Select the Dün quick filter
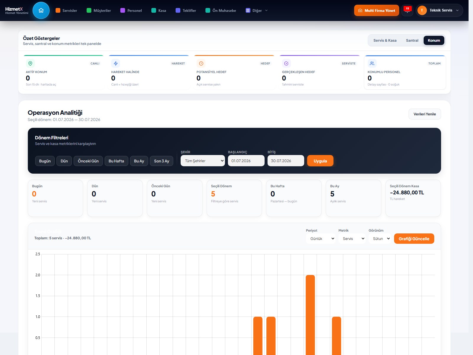 (64, 161)
